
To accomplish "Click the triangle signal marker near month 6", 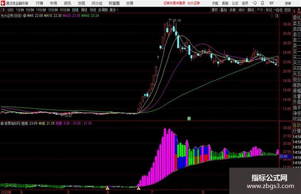I will click(108, 188).
